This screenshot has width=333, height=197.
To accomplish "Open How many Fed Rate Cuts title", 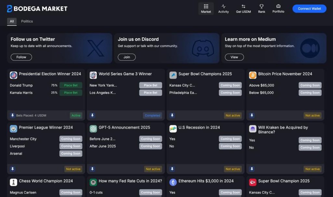I will 130,181.
